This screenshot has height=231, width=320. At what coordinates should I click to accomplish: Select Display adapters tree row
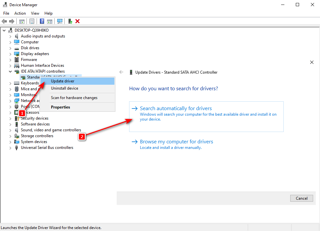click(35, 54)
